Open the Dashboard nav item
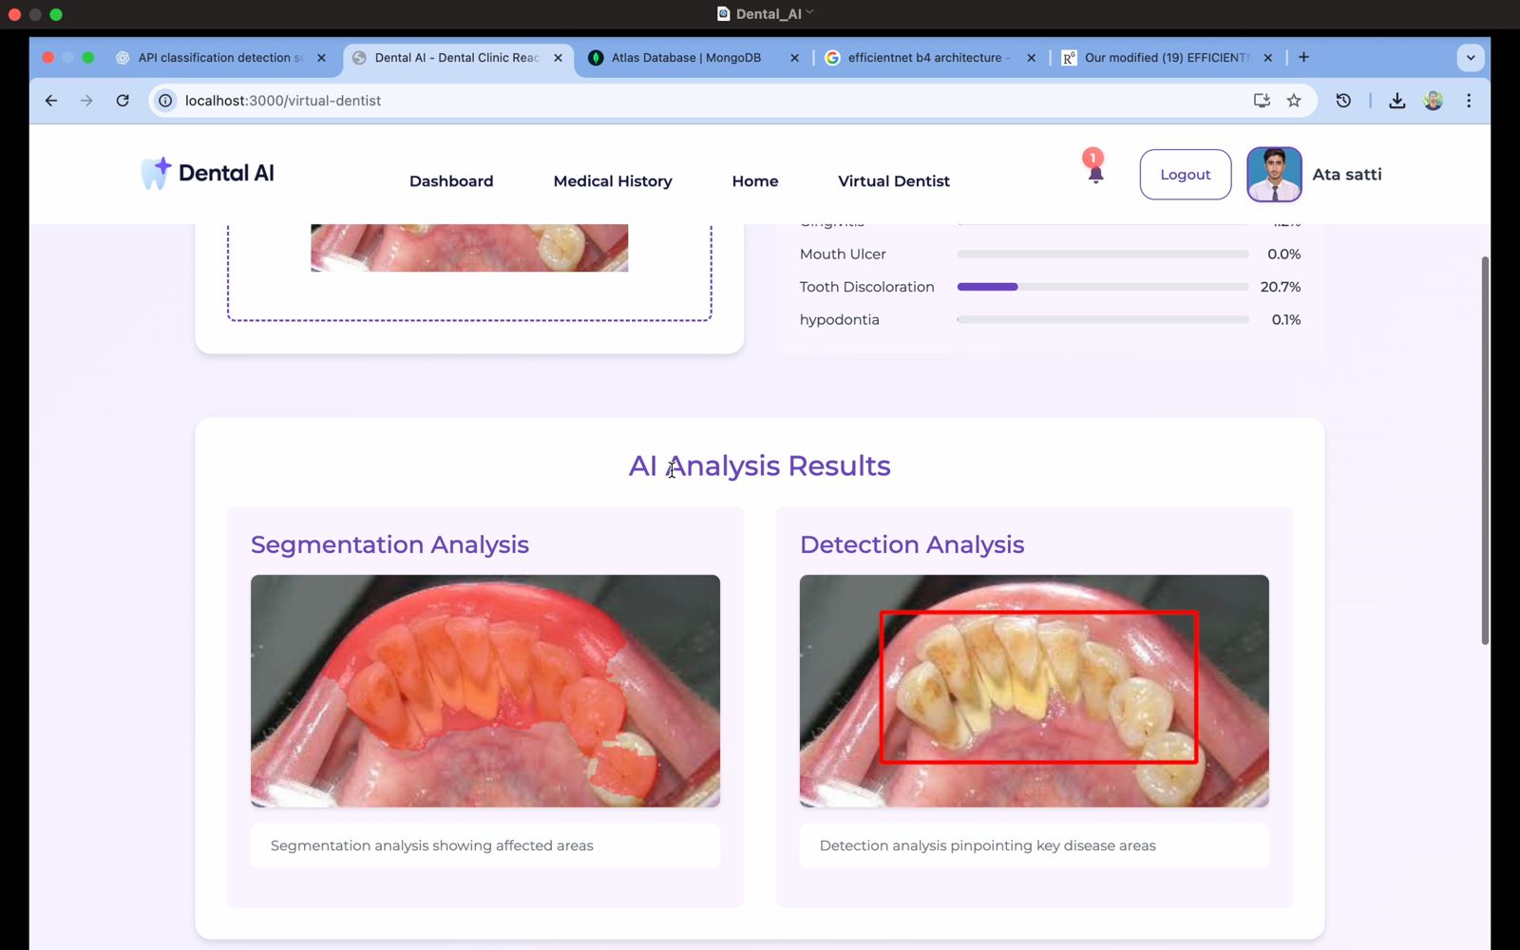The height and width of the screenshot is (950, 1520). (x=451, y=181)
